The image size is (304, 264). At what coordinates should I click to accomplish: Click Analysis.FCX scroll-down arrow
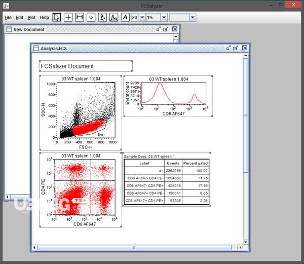(246, 242)
